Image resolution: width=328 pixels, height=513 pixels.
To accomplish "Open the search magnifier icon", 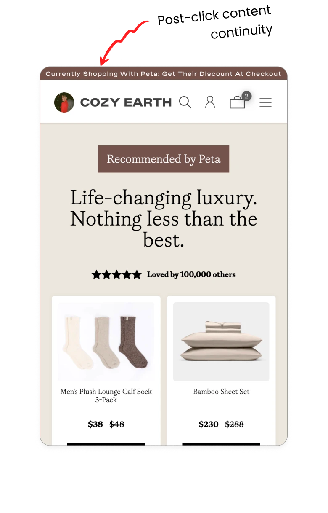I will (x=185, y=102).
